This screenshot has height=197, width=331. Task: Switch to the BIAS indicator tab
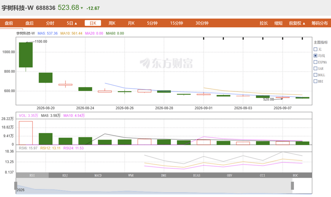197,175
